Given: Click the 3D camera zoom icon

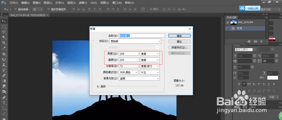Looking at the screenshot, I should [184, 9].
